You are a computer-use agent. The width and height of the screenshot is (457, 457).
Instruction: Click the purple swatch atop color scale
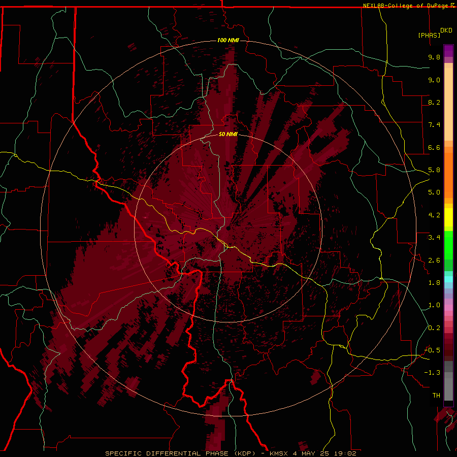pos(448,51)
